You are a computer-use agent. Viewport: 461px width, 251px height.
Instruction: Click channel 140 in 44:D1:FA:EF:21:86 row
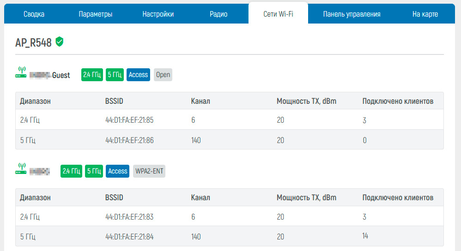(x=196, y=140)
